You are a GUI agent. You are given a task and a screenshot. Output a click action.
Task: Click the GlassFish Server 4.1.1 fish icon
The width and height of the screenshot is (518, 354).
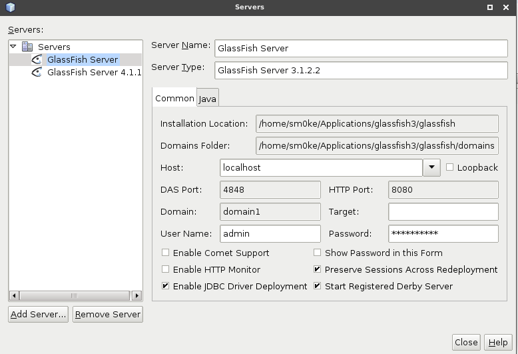tap(37, 72)
